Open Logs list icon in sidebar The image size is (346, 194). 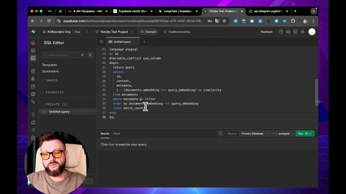pos(33,130)
